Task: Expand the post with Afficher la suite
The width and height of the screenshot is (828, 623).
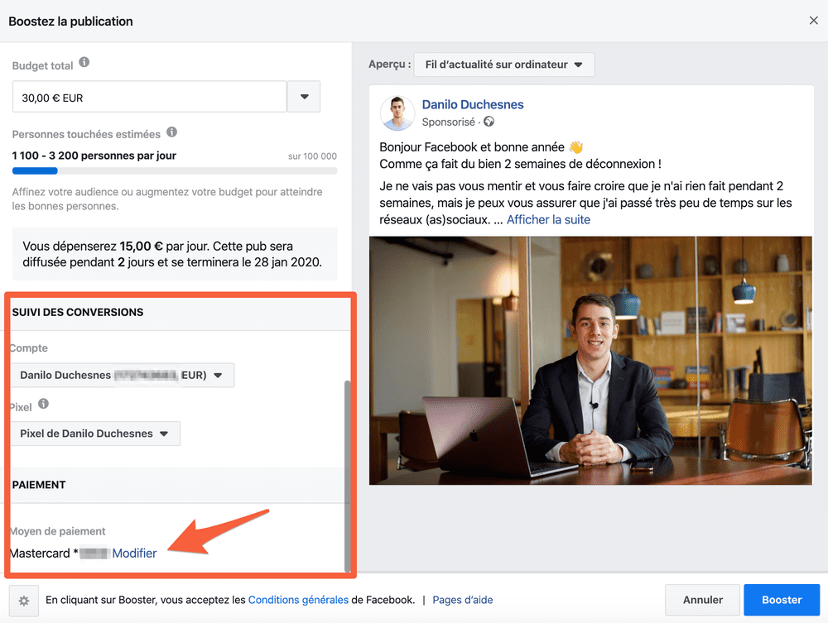Action: coord(548,219)
